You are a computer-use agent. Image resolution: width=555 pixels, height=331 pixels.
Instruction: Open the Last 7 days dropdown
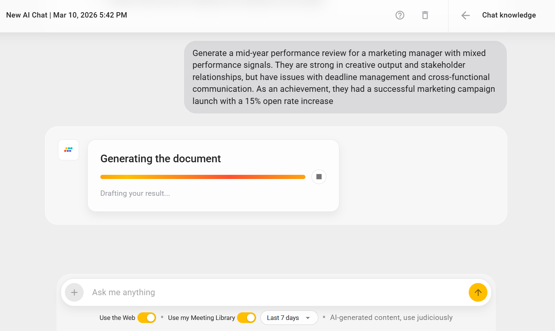click(x=289, y=317)
